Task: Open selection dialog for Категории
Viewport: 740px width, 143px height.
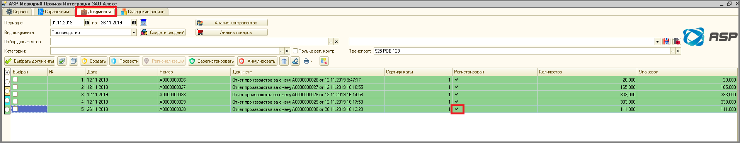Action: [x=282, y=51]
